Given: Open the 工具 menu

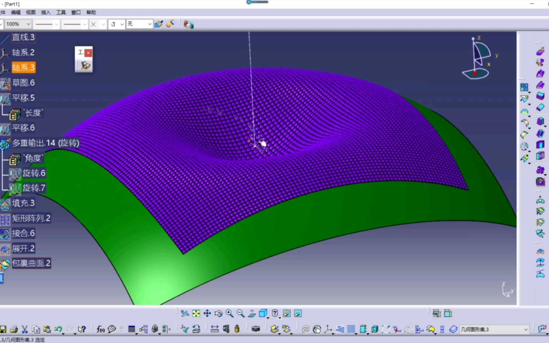Looking at the screenshot, I should click(61, 12).
